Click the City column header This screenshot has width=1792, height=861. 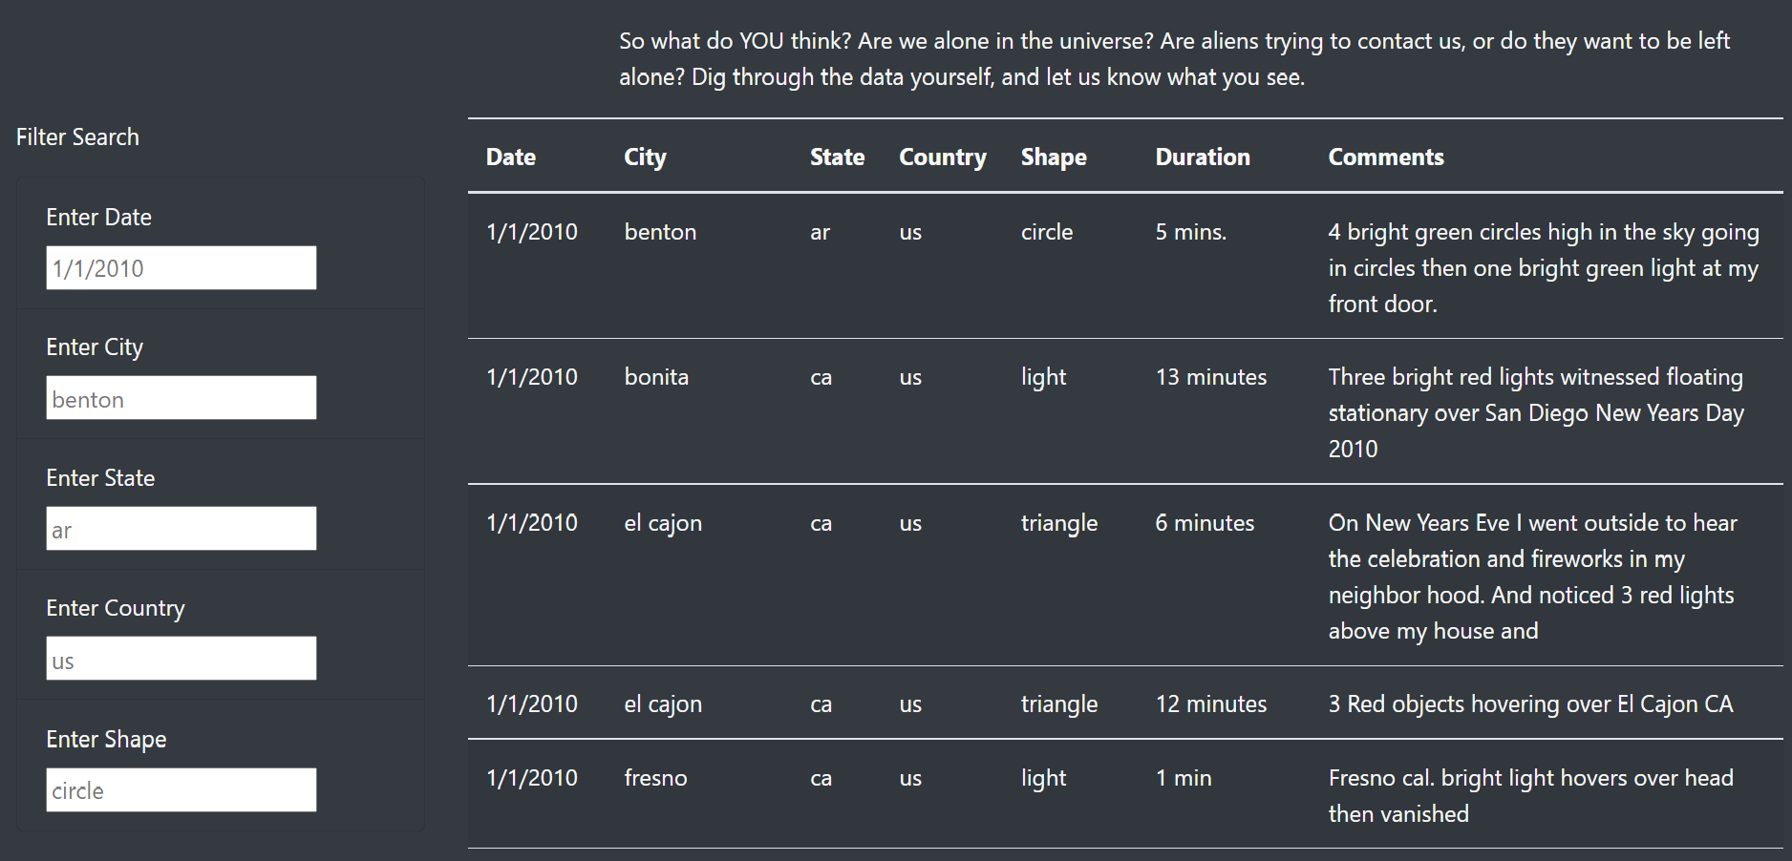click(645, 157)
